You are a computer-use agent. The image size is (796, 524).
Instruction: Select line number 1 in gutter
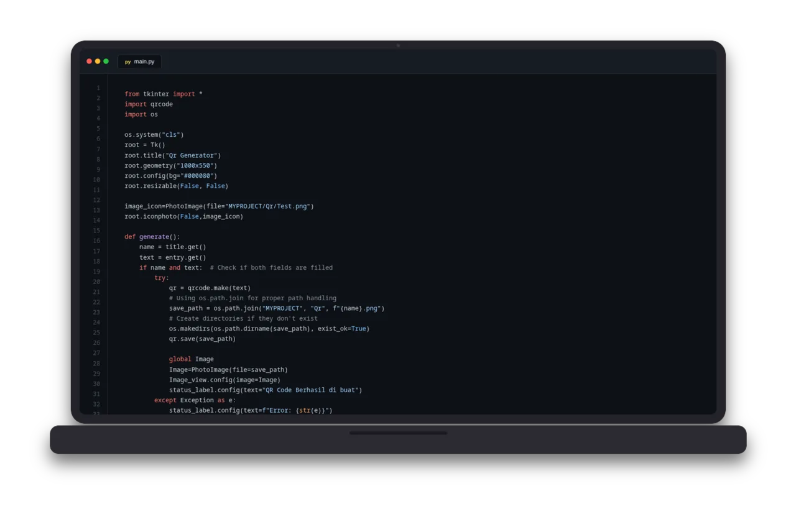98,88
